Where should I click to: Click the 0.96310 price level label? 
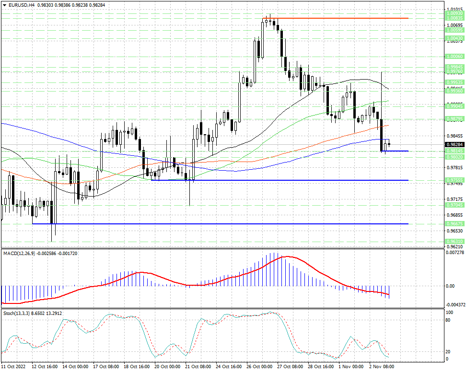[454, 242]
